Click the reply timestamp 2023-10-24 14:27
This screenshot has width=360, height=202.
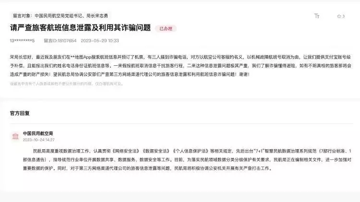pyautogui.click(x=38, y=140)
